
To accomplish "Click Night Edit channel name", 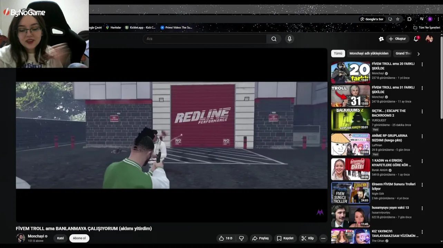I will (378, 194).
